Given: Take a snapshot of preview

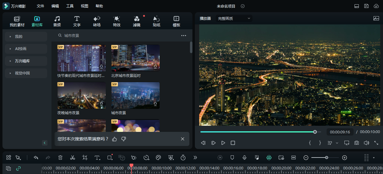Looking at the screenshot, I should tap(357, 143).
